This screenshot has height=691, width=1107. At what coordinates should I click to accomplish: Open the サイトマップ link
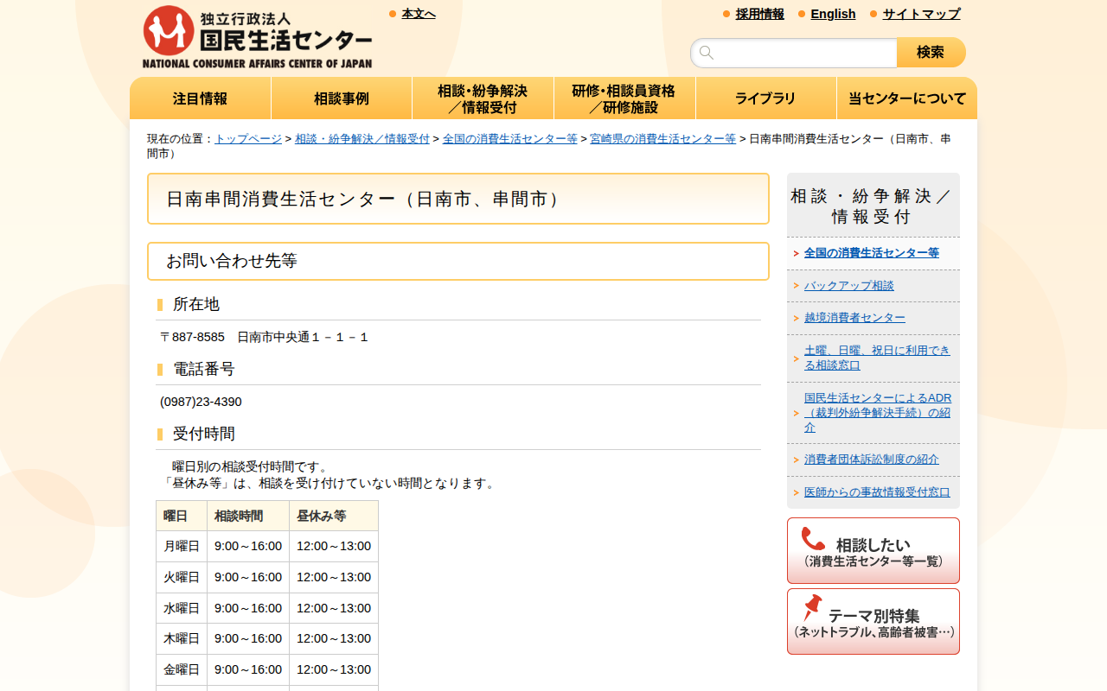[921, 14]
